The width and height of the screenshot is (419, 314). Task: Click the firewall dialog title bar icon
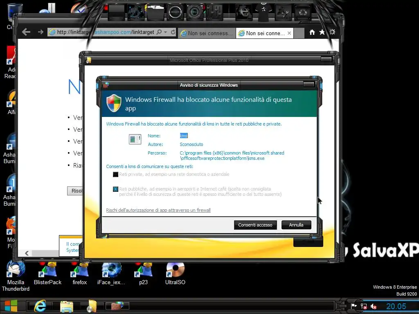[106, 85]
